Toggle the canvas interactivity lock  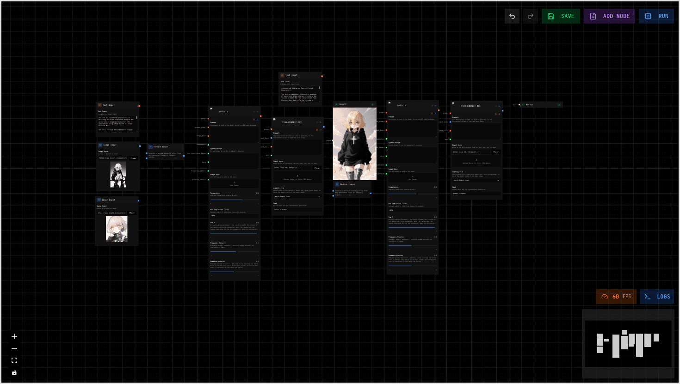(x=14, y=372)
